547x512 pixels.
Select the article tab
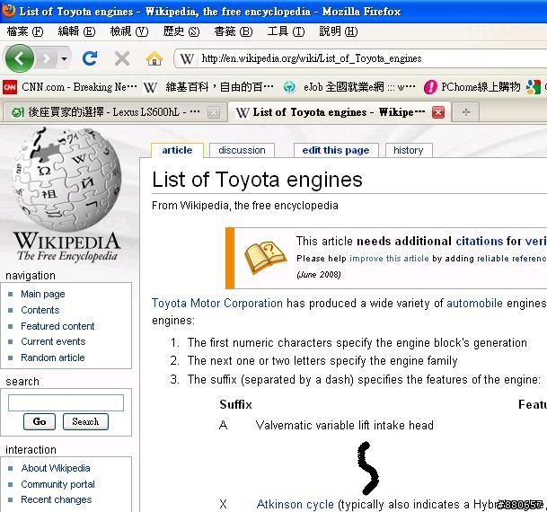coord(177,150)
